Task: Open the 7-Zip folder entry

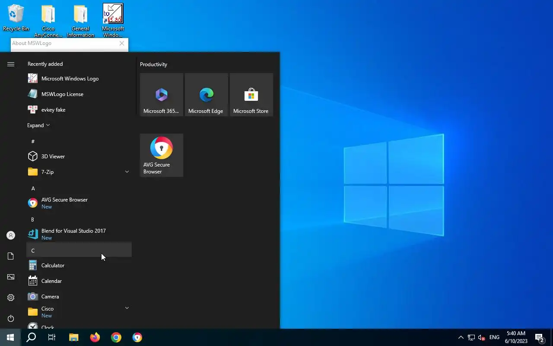Action: pos(79,172)
